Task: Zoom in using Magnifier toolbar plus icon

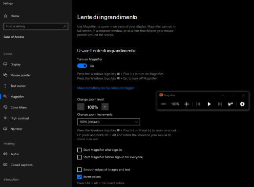Action: tap(187, 104)
